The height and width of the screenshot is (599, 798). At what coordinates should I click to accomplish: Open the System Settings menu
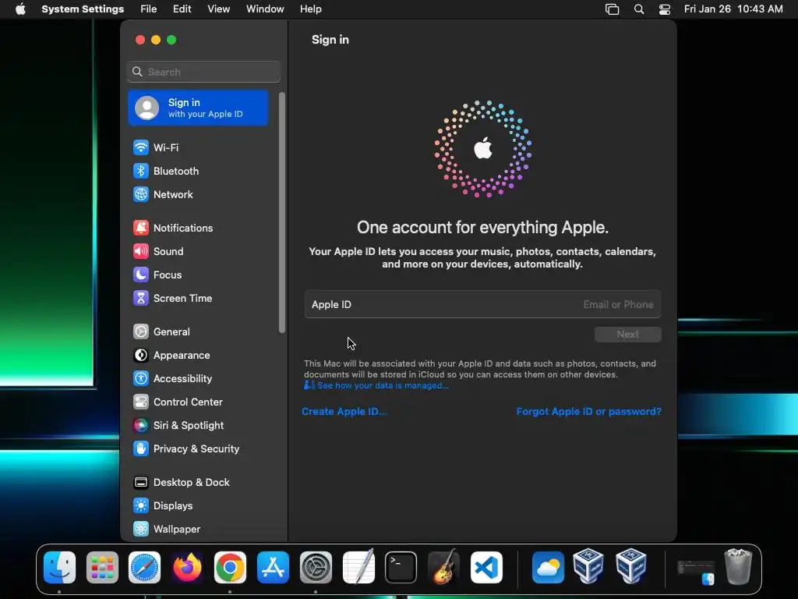coord(83,9)
